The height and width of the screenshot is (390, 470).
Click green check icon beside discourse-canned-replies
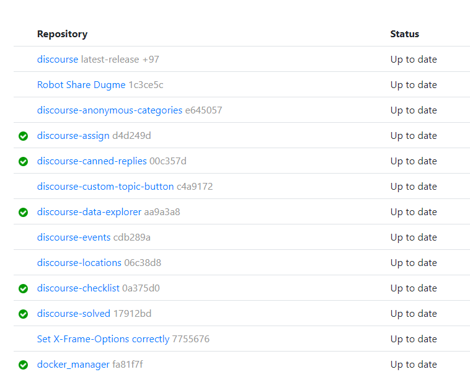(x=23, y=162)
